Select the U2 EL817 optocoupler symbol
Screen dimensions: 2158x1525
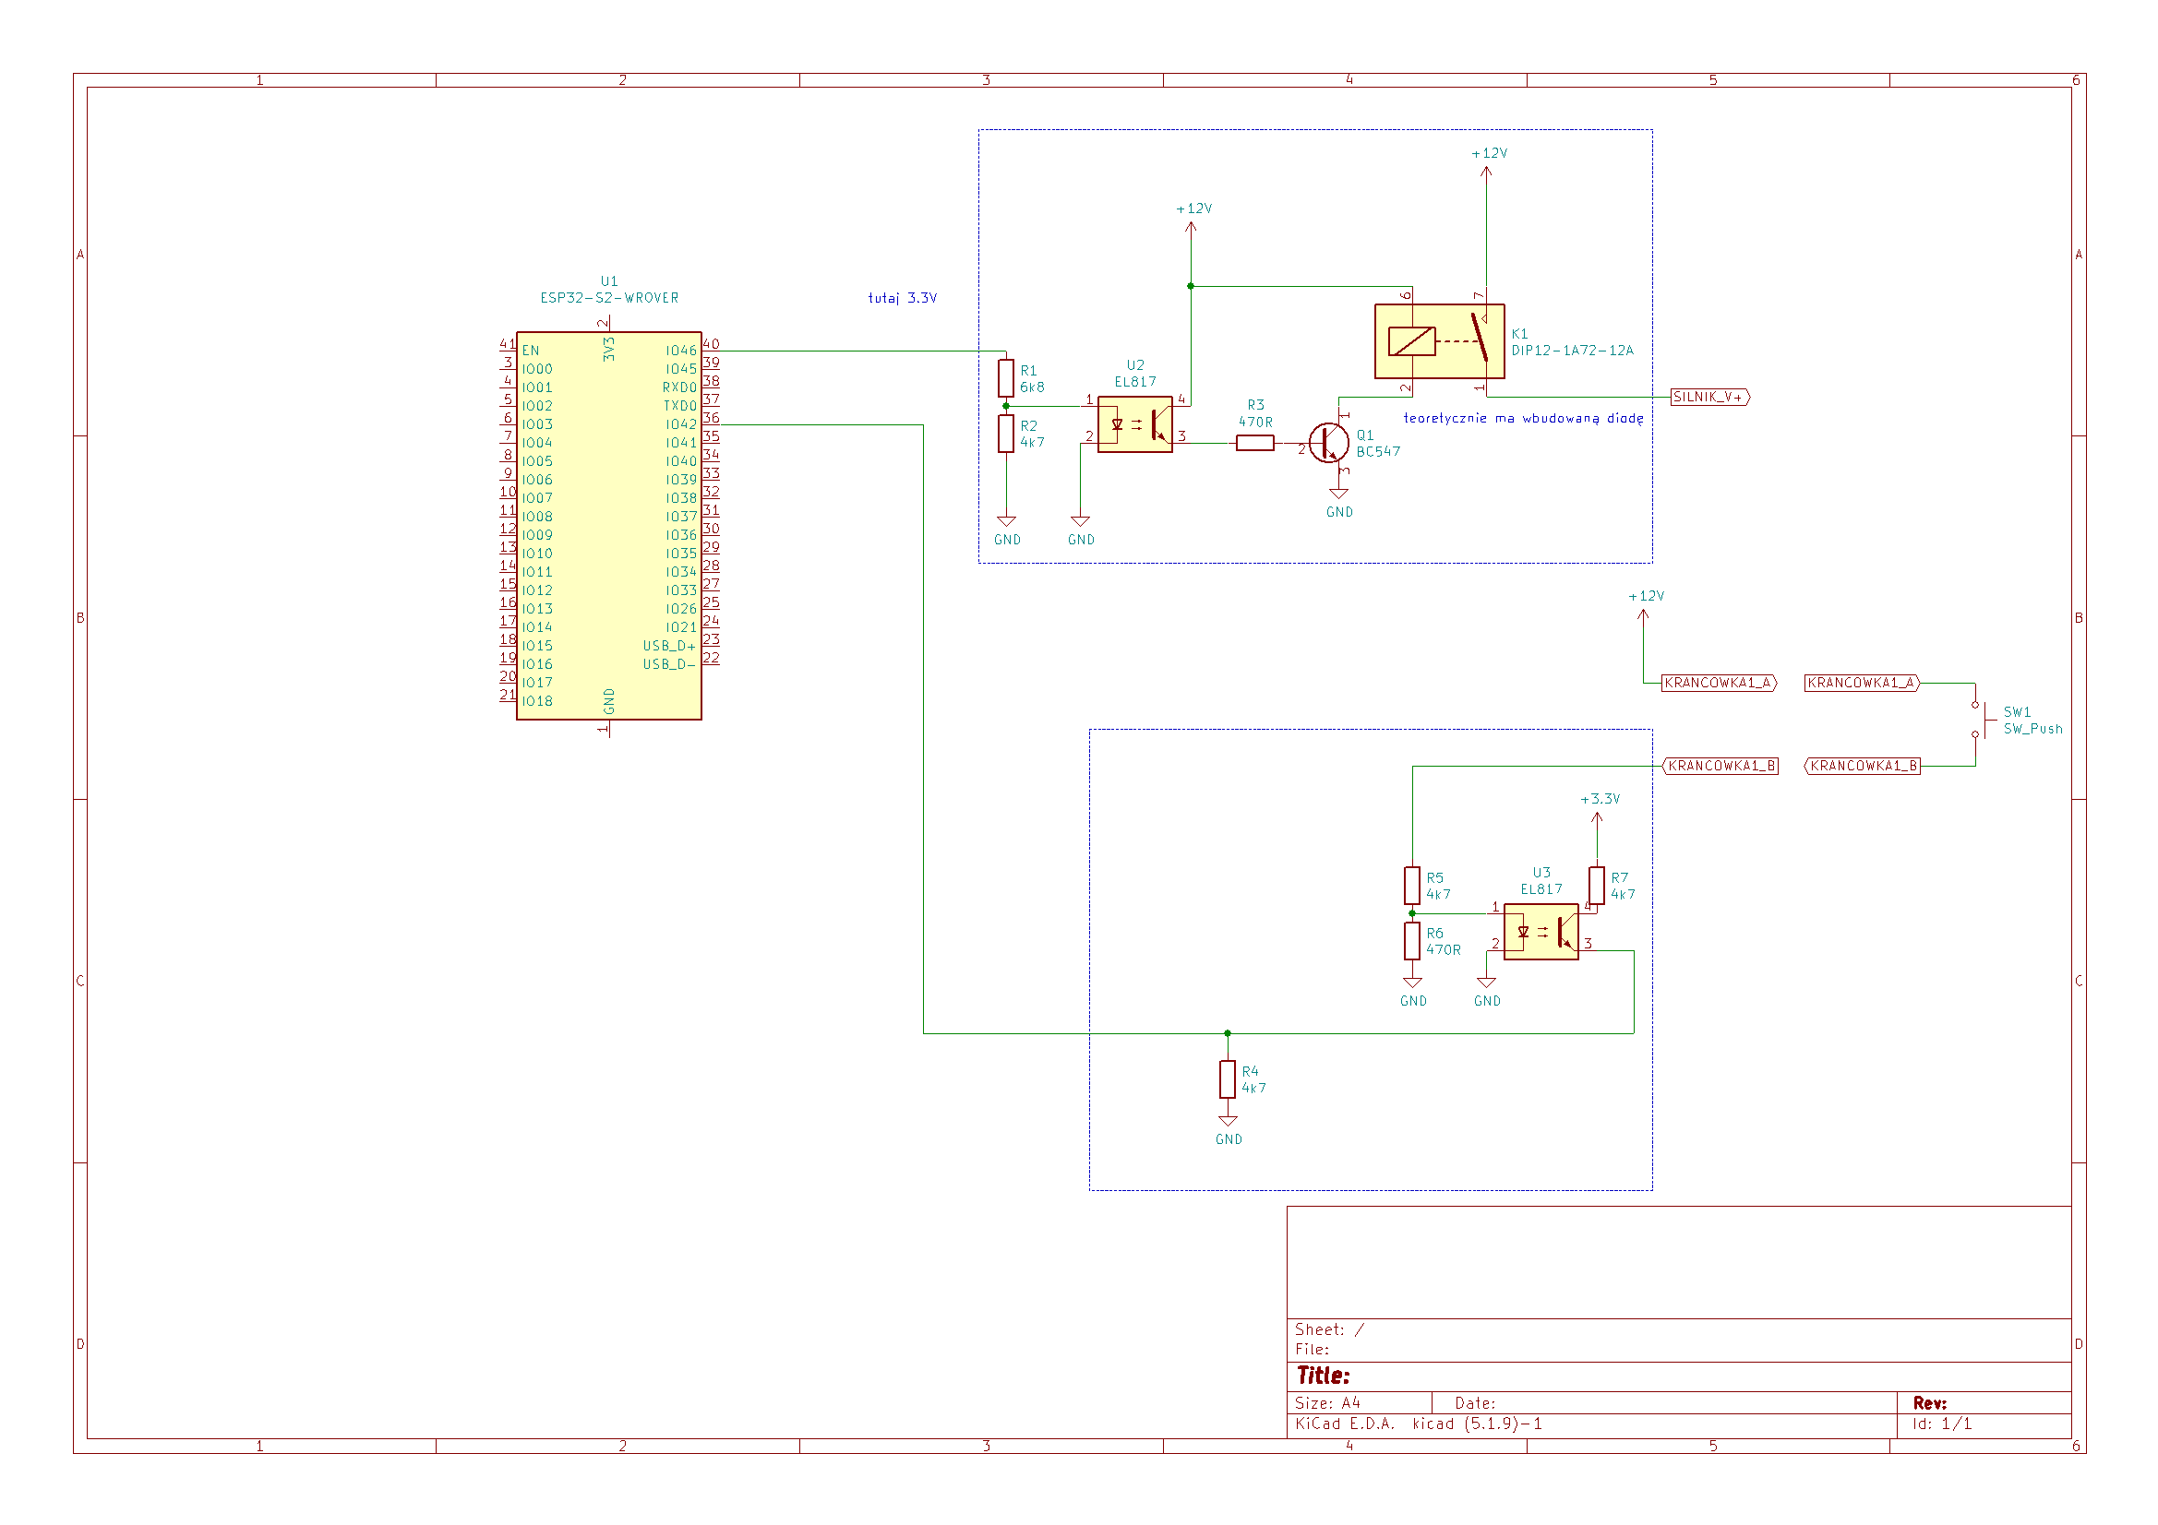[x=1134, y=423]
